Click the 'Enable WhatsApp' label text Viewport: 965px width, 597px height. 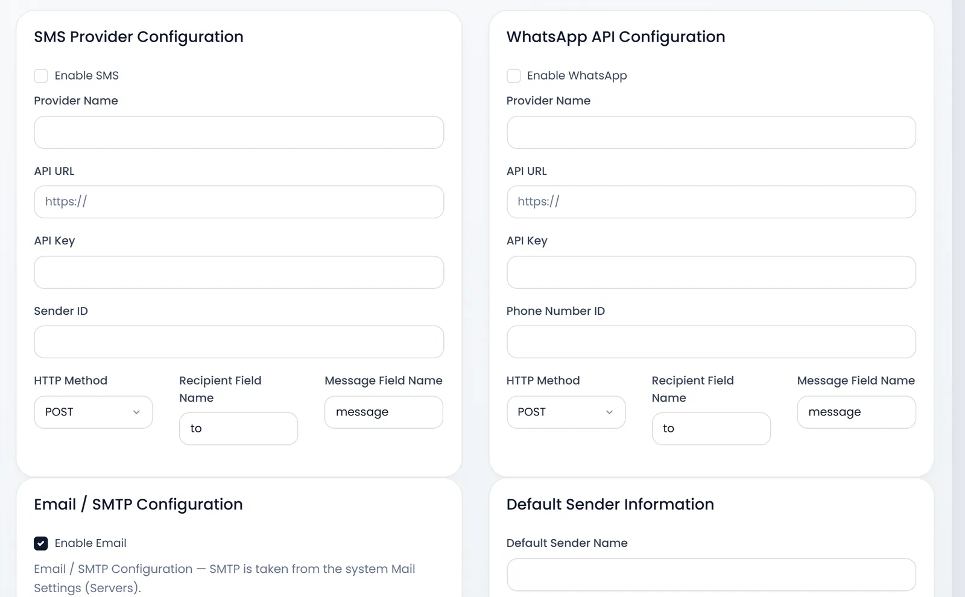click(577, 76)
